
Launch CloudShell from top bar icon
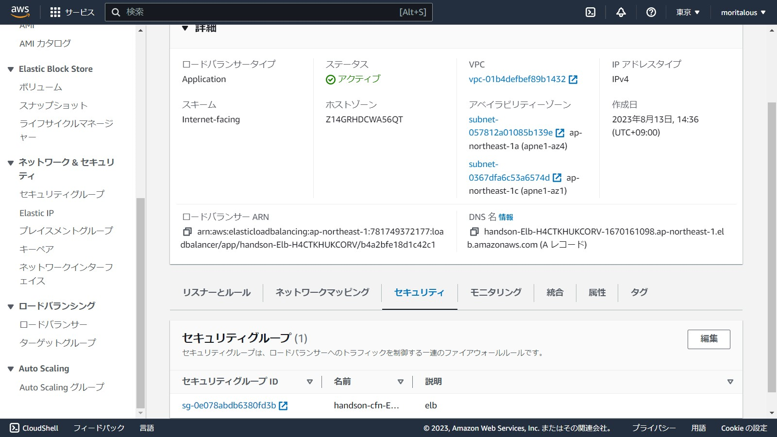tap(591, 12)
